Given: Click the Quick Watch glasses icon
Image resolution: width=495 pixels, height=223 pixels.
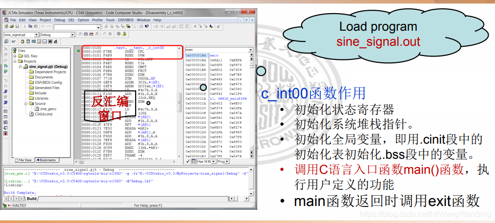Looking at the screenshot, I should [x=14, y=41].
